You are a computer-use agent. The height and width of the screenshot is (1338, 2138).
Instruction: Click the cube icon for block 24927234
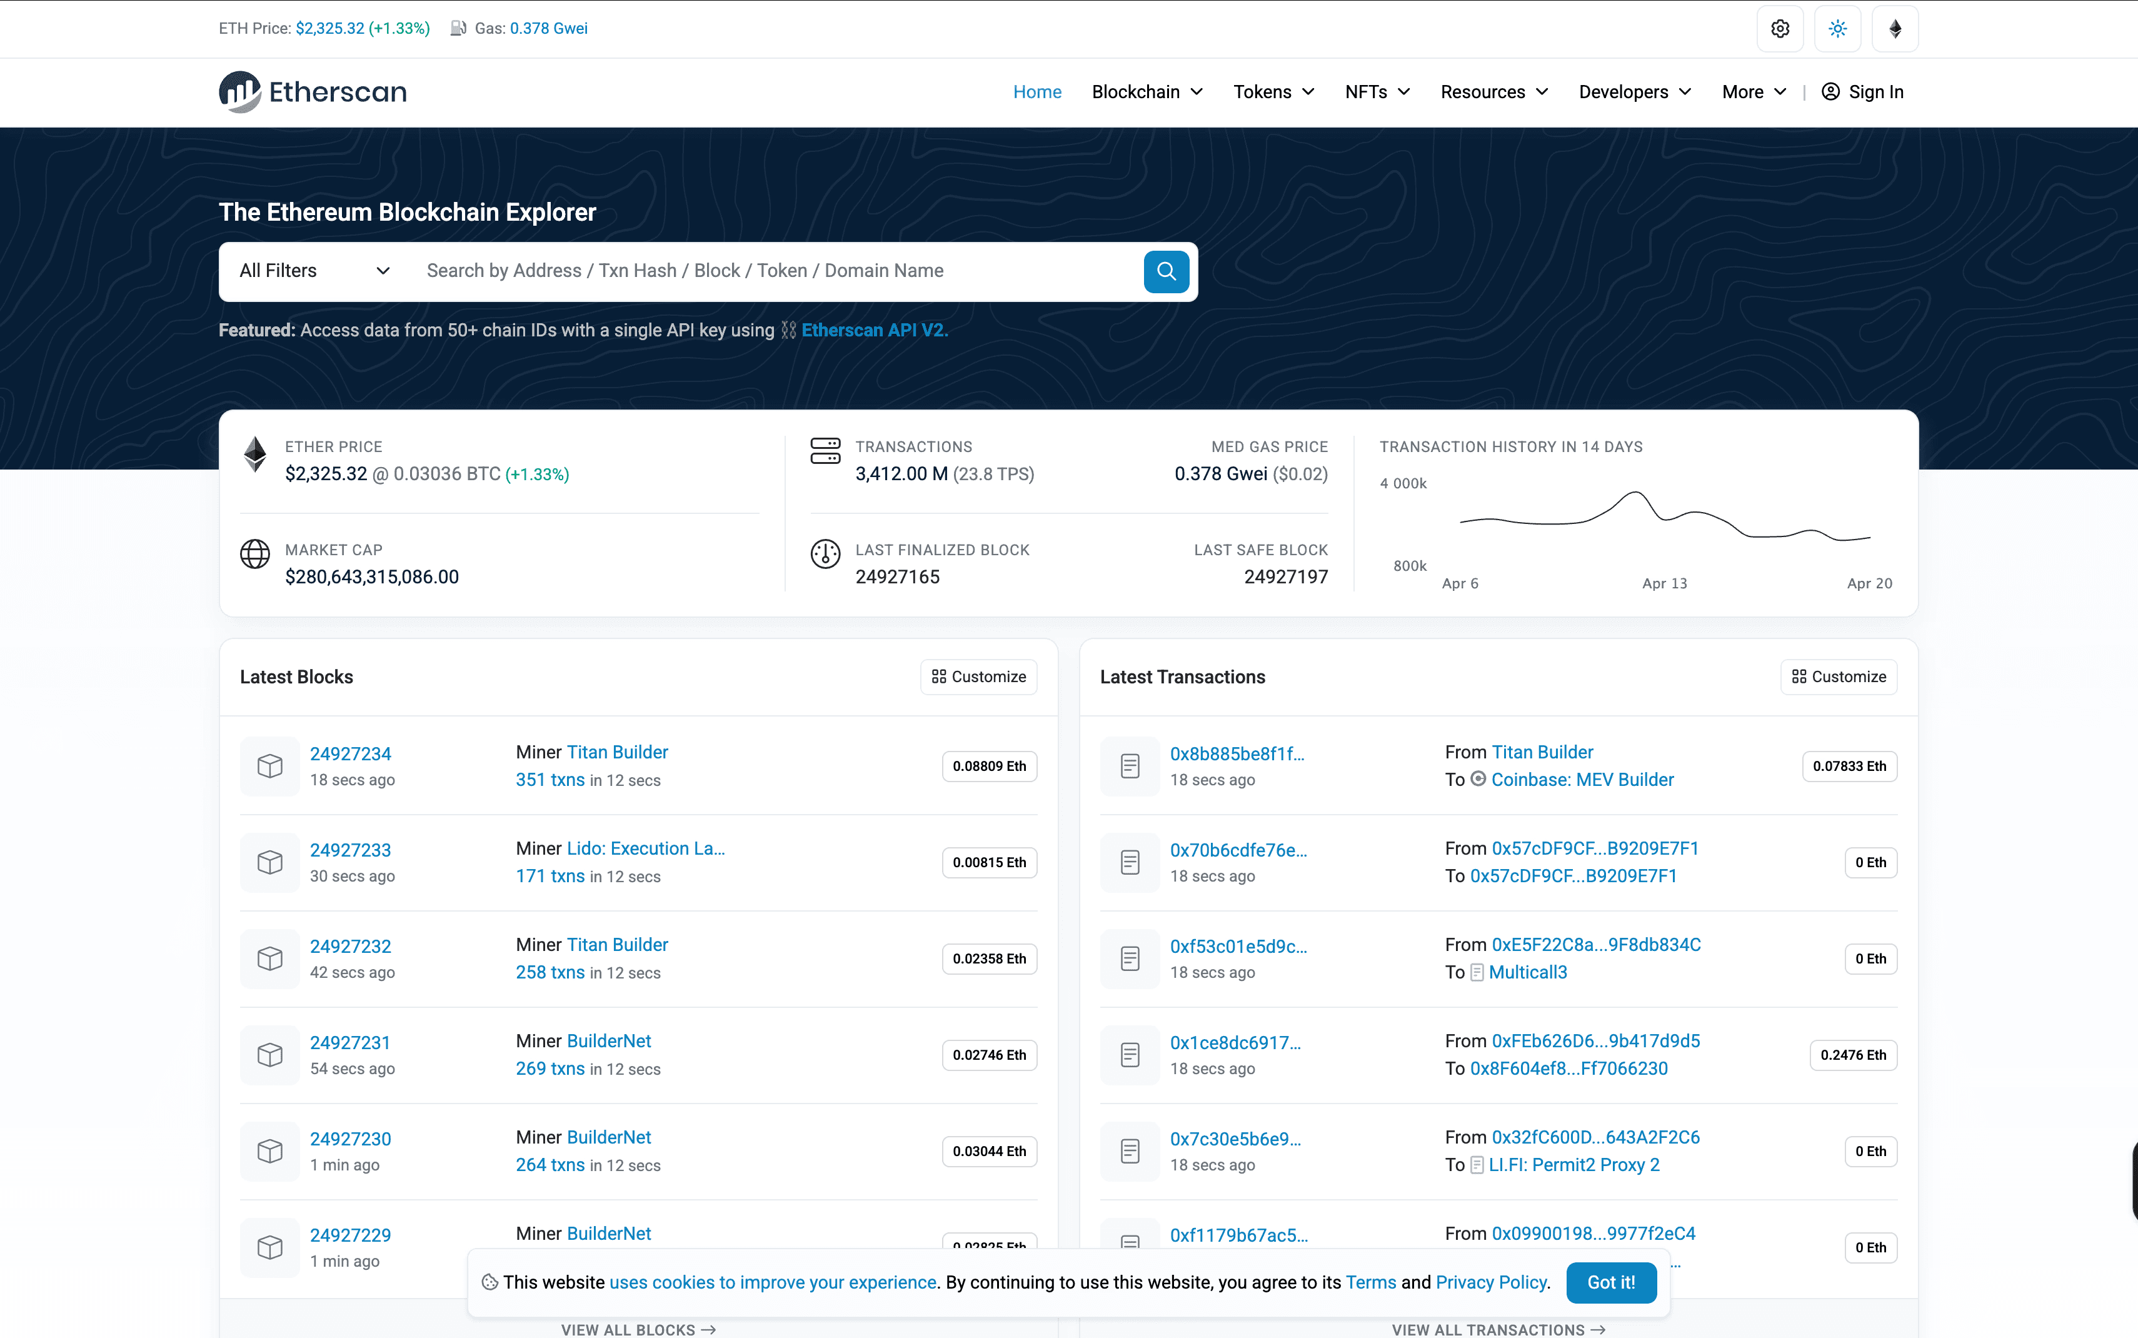click(270, 767)
